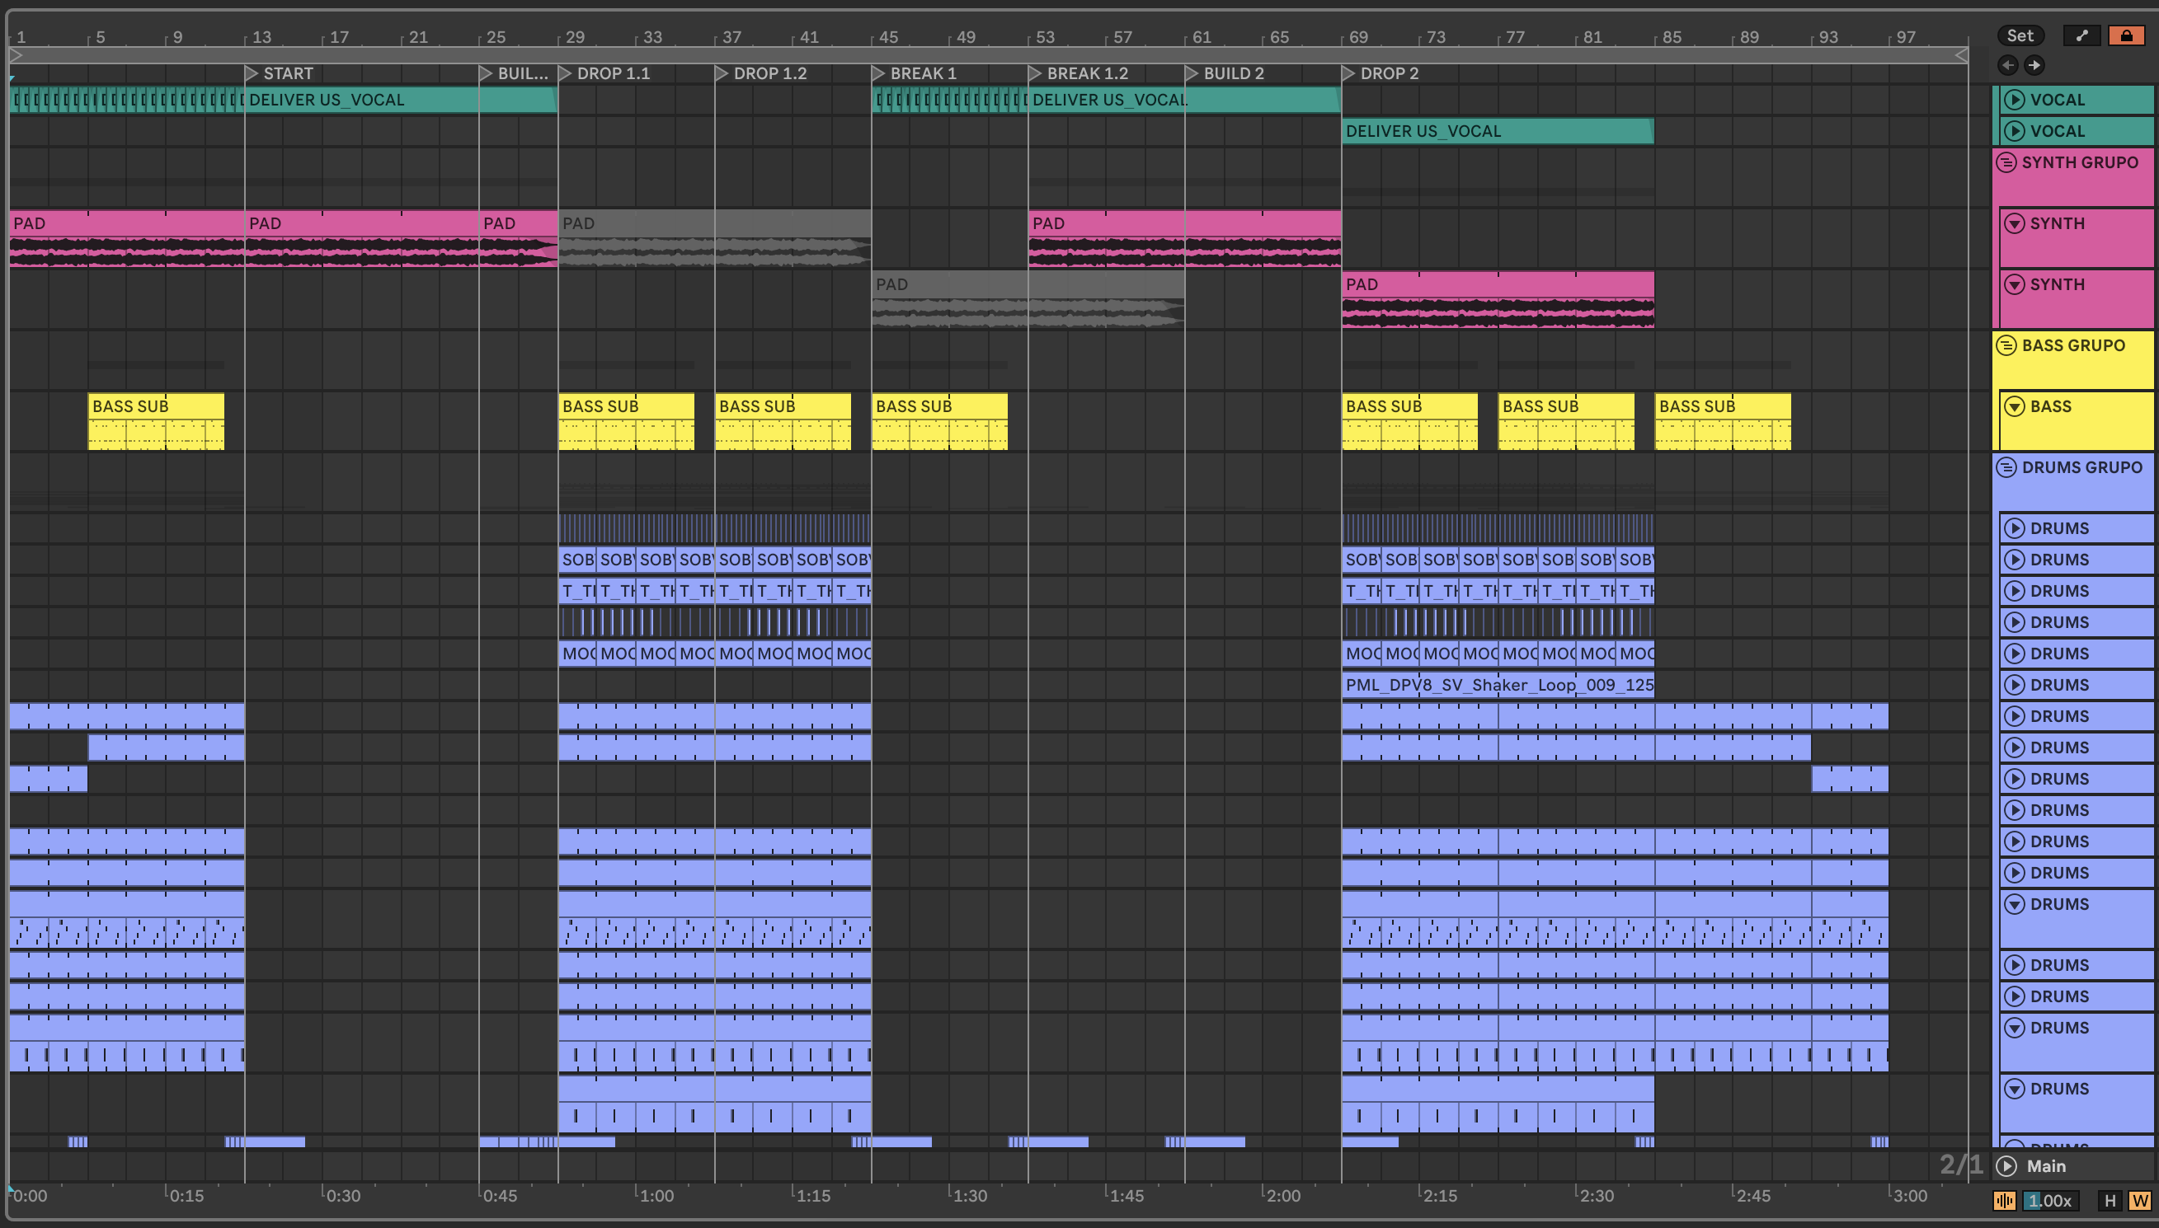Click the Set locator button
The width and height of the screenshot is (2159, 1228).
2020,35
